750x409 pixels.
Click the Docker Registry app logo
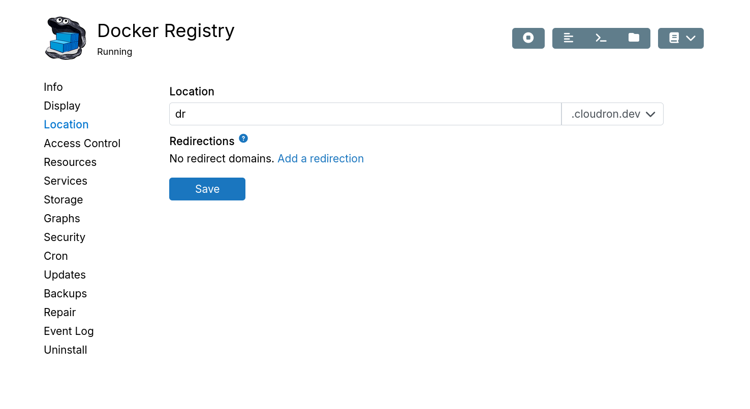pyautogui.click(x=66, y=38)
